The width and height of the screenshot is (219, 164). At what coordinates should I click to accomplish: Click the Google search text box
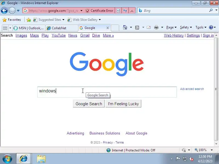pos(107,92)
